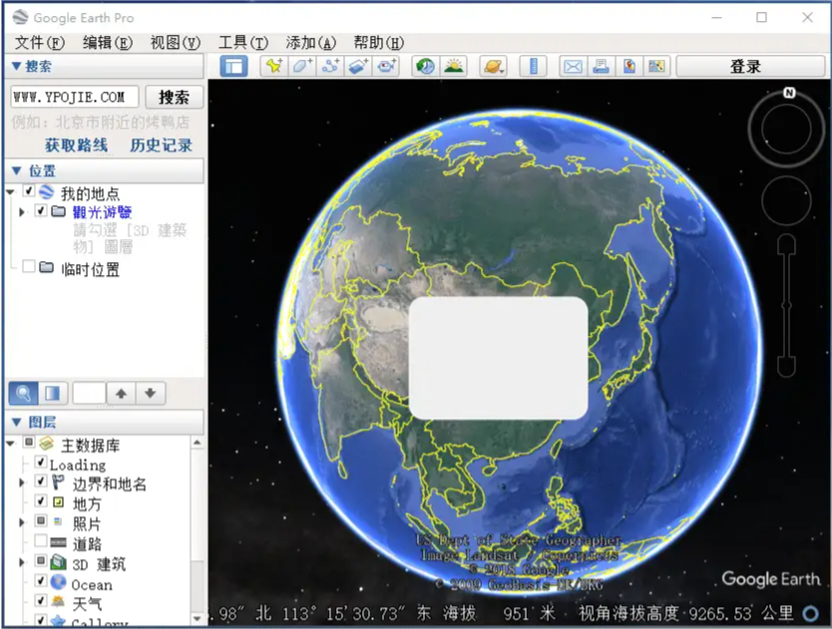
Task: Uncheck the 我的地点 checkbox
Action: tap(29, 191)
